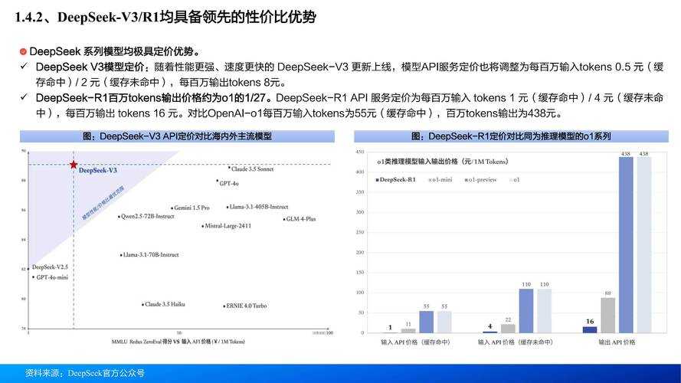The height and width of the screenshot is (383, 681).
Task: Click the y-axis value 200 in bar chart
Action: pyautogui.click(x=359, y=252)
